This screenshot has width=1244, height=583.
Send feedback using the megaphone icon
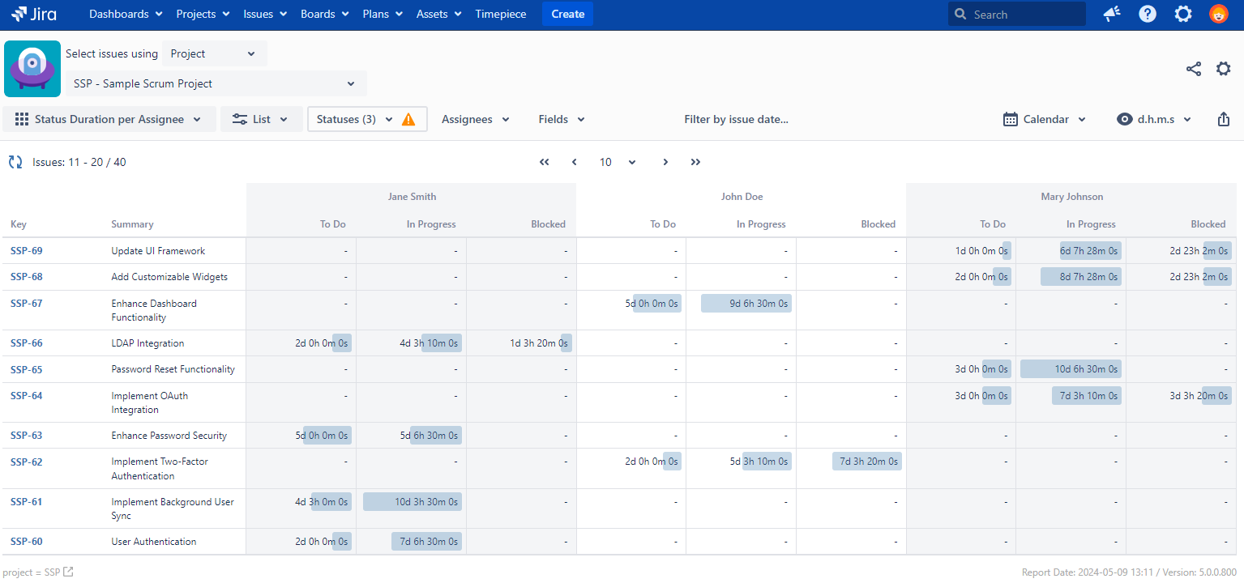pyautogui.click(x=1111, y=14)
